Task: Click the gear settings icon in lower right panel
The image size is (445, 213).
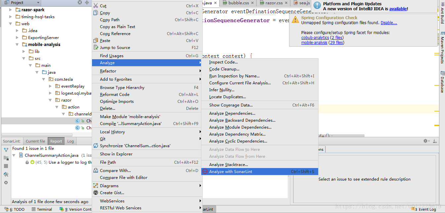Action: click(x=426, y=141)
